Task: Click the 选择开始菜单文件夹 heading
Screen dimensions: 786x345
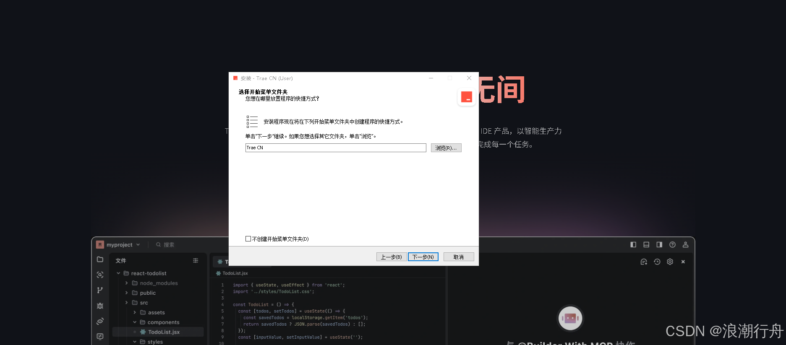Action: (x=263, y=92)
